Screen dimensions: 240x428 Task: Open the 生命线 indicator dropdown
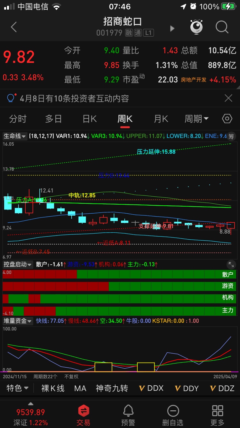coord(15,136)
